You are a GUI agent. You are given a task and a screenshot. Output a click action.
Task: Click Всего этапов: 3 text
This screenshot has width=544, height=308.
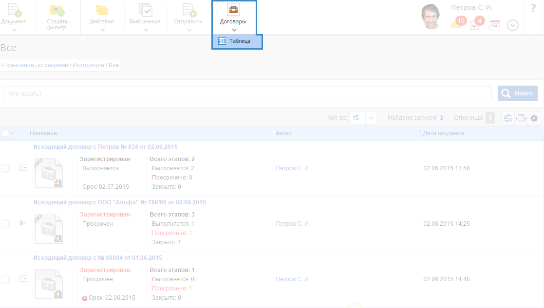click(x=172, y=215)
